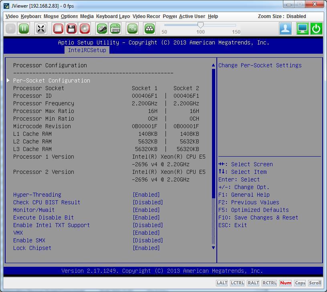Screen dimensions: 327x292
Task: Click the Zoom Size Disabled text
Action: [282, 16]
